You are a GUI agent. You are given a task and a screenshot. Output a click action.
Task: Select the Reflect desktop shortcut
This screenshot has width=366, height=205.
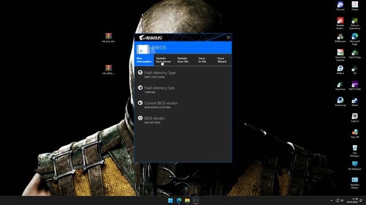click(x=340, y=69)
